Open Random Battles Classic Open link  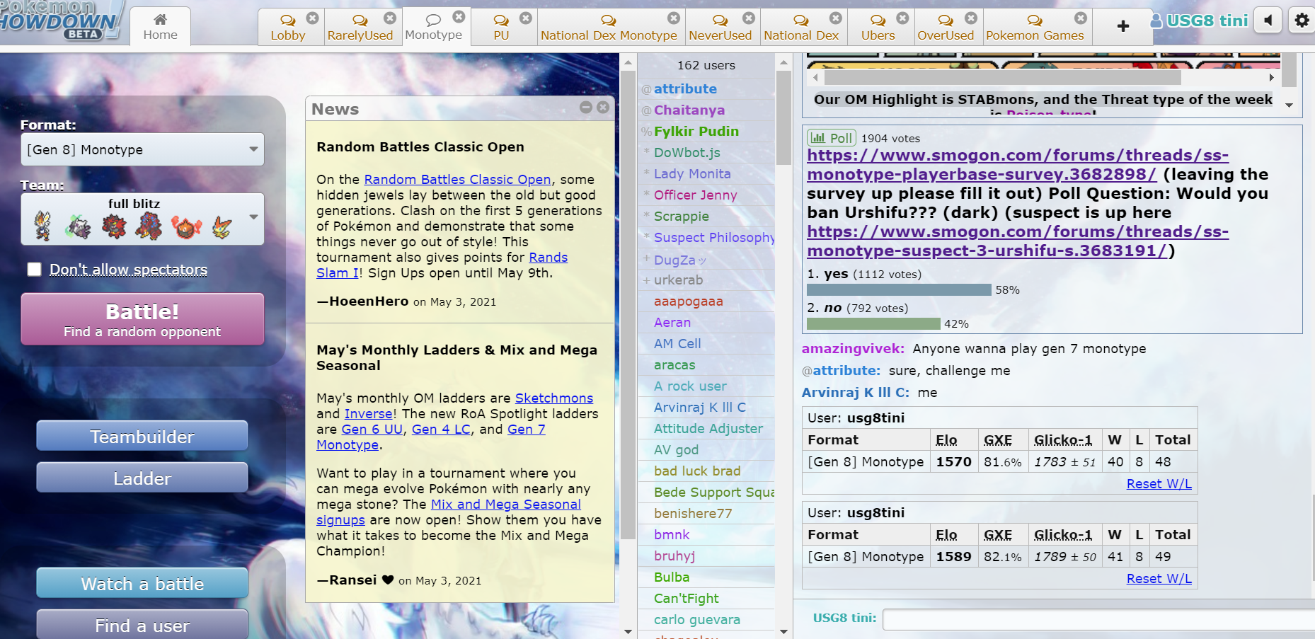(457, 180)
